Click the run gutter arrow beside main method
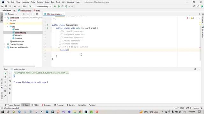 pos(47,28)
